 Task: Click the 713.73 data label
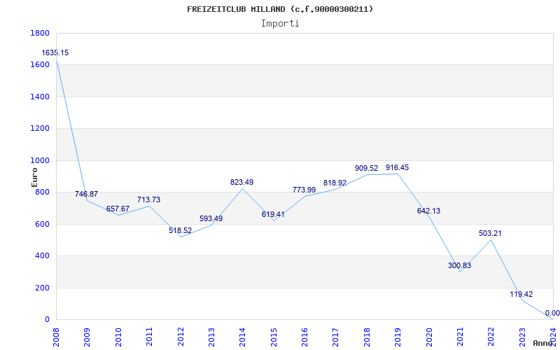(x=148, y=199)
